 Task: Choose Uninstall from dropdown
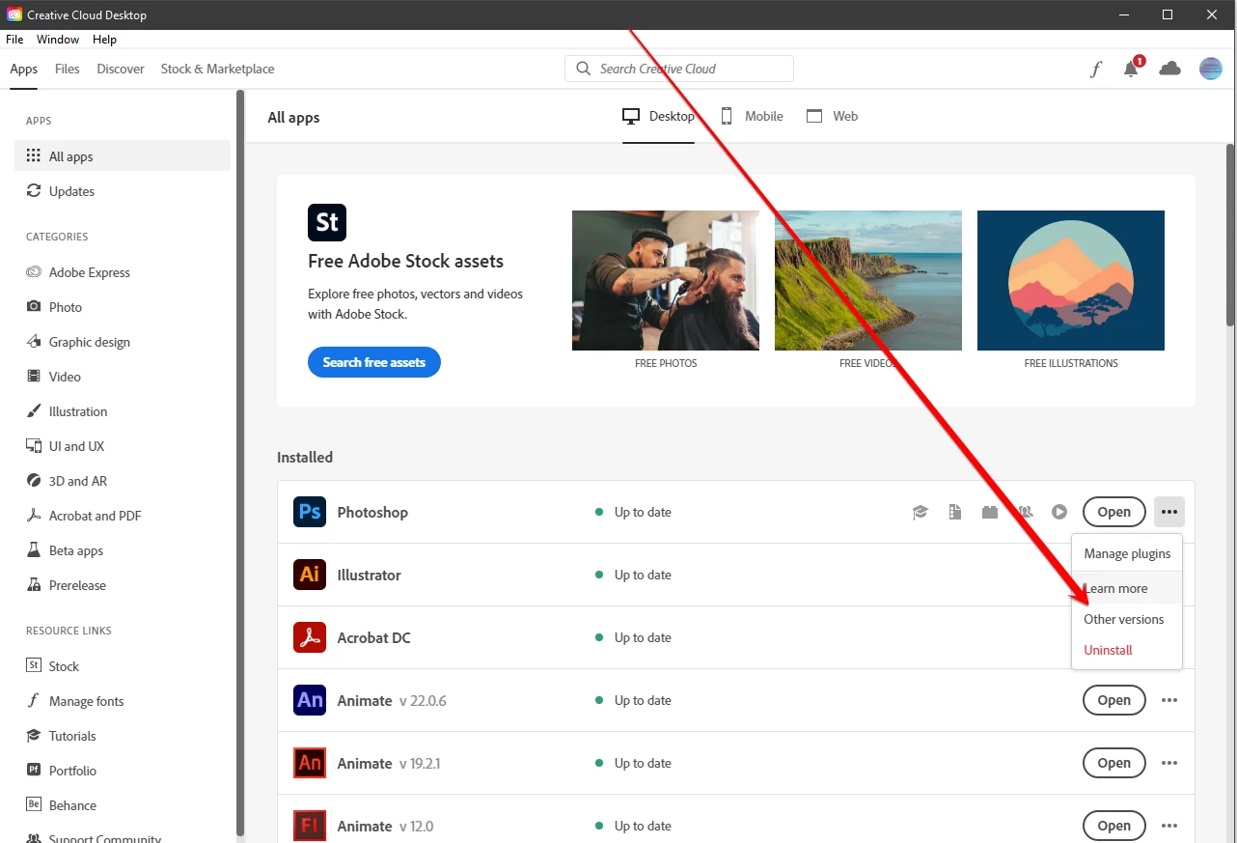tap(1127, 650)
